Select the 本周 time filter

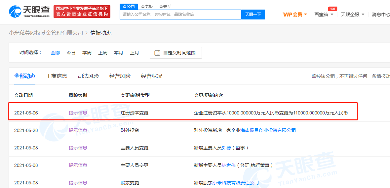tap(87, 53)
